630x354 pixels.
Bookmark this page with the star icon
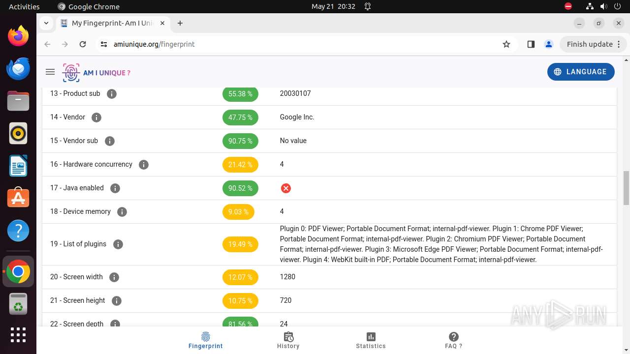(506, 44)
